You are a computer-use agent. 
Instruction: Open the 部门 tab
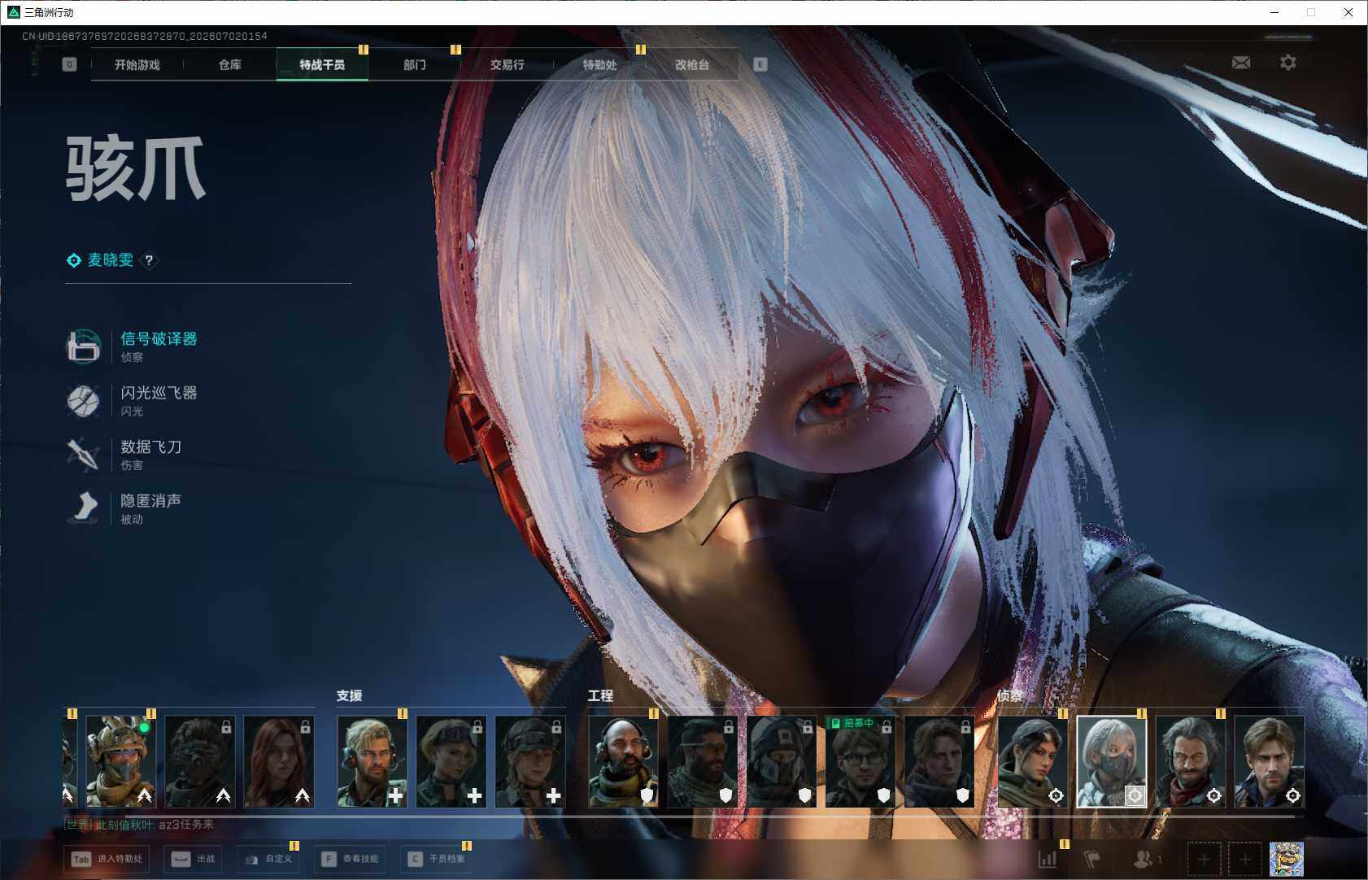415,65
